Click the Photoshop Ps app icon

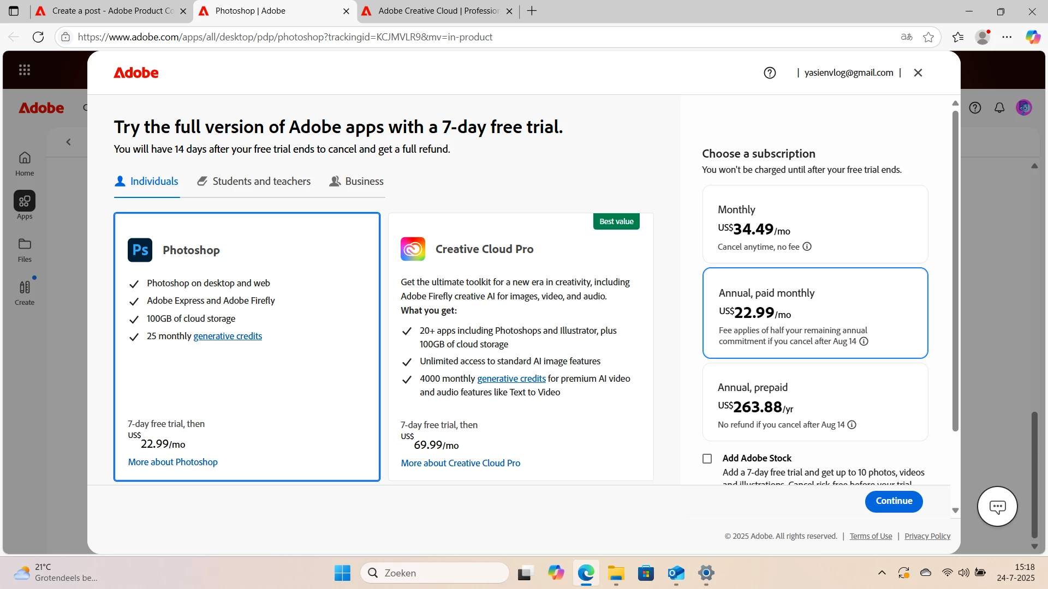click(140, 250)
